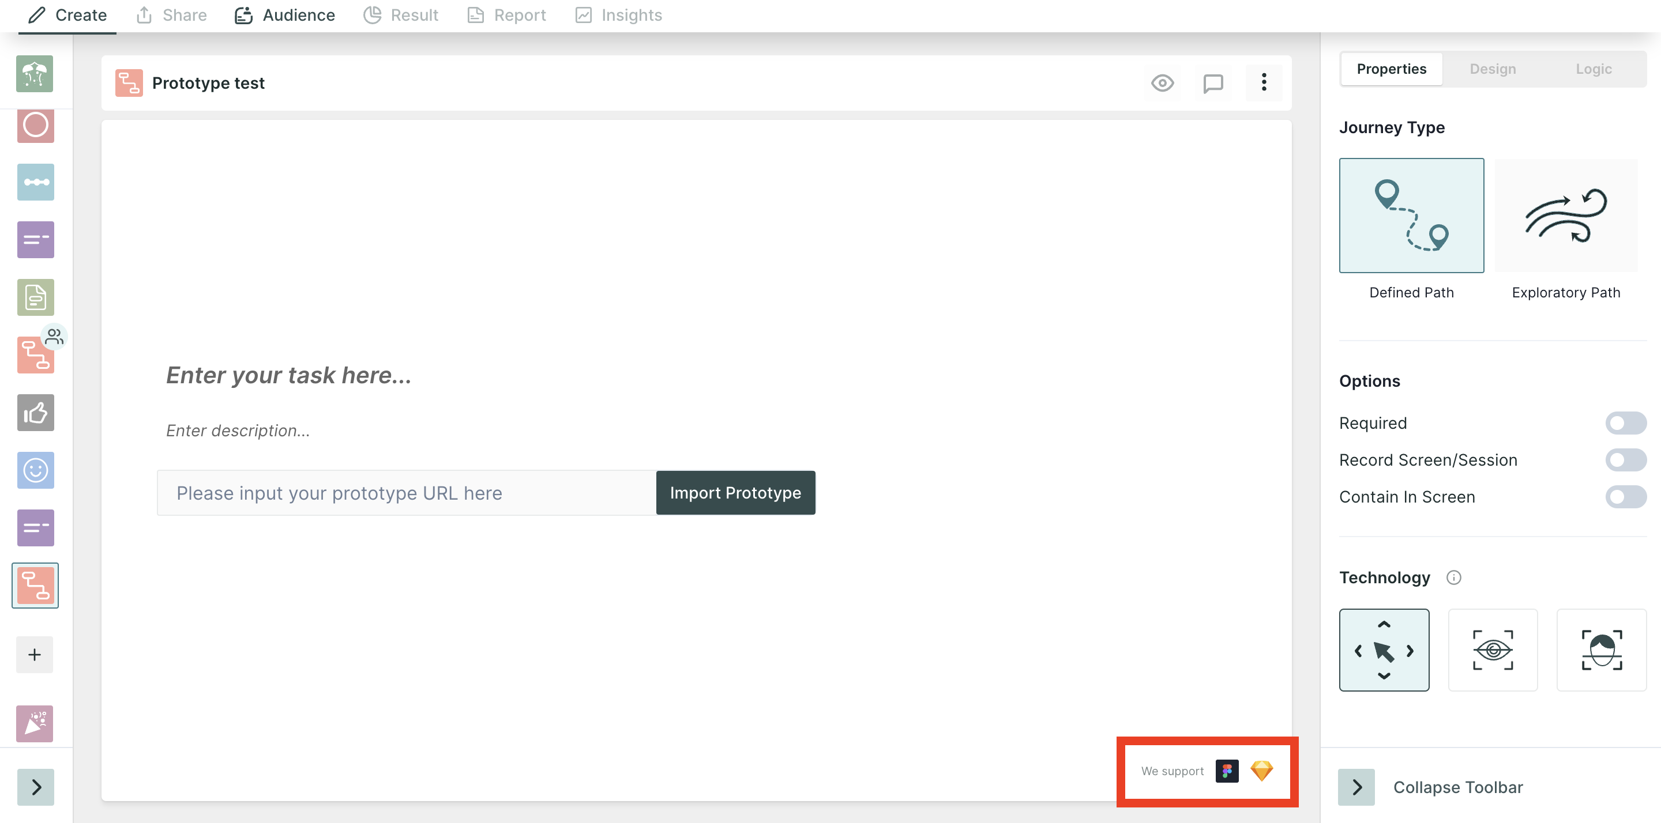Choose the Defined Path journey type

[1411, 215]
